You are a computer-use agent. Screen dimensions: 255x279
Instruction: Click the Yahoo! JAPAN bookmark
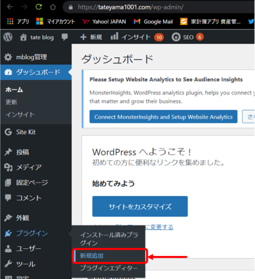[104, 22]
